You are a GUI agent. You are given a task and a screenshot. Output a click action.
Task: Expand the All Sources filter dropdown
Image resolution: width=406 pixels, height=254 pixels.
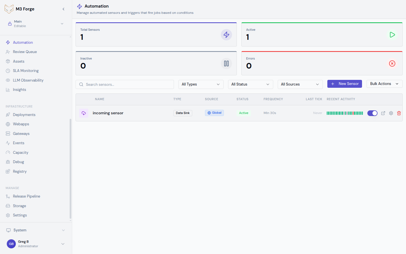pos(300,84)
